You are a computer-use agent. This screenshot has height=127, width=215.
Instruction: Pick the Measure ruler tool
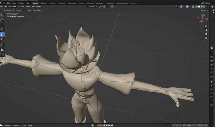(x=2, y=49)
